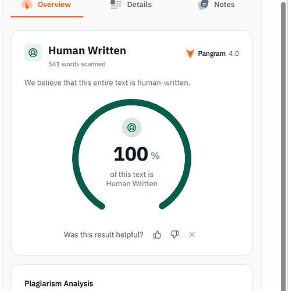Viewport: 289px width, 291px height.
Task: Open the Details tab
Action: [x=131, y=5]
